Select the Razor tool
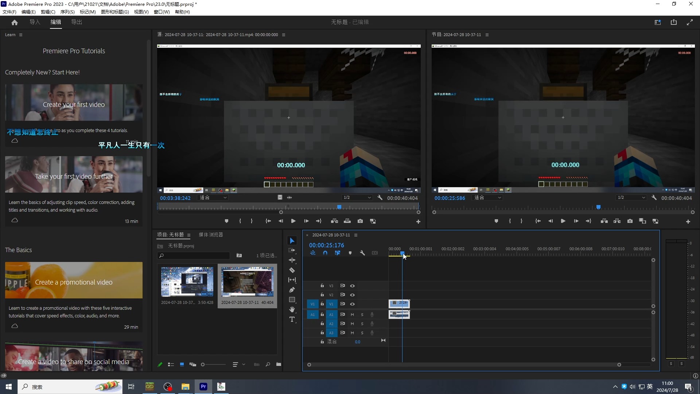The height and width of the screenshot is (394, 700). click(292, 270)
